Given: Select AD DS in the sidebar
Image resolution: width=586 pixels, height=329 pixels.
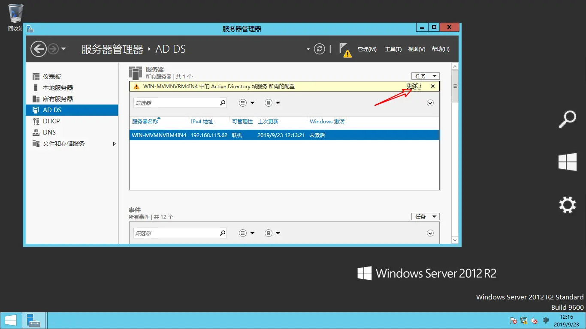Looking at the screenshot, I should pyautogui.click(x=72, y=110).
